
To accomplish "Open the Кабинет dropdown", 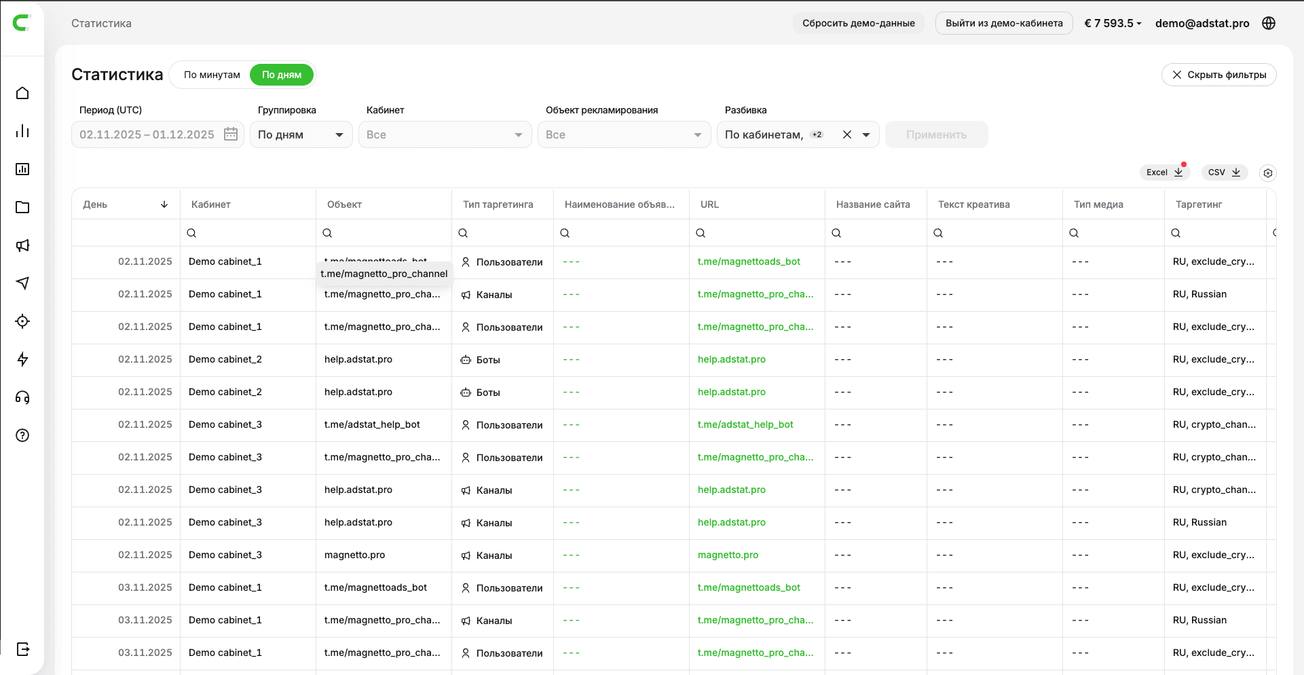I will pyautogui.click(x=445, y=134).
